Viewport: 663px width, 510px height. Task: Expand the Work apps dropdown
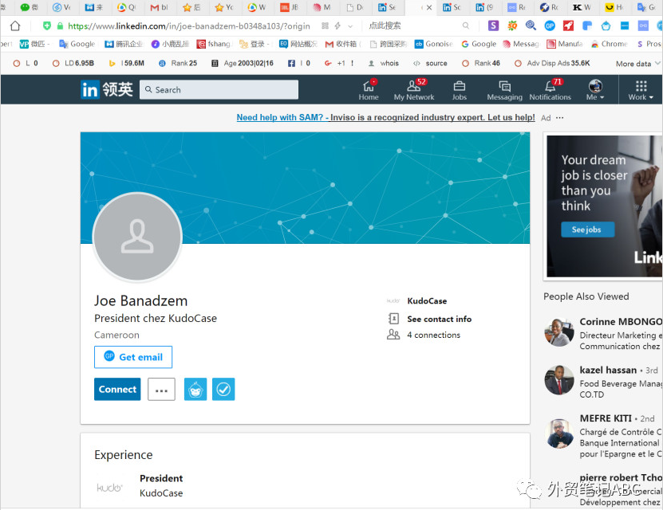coord(641,90)
